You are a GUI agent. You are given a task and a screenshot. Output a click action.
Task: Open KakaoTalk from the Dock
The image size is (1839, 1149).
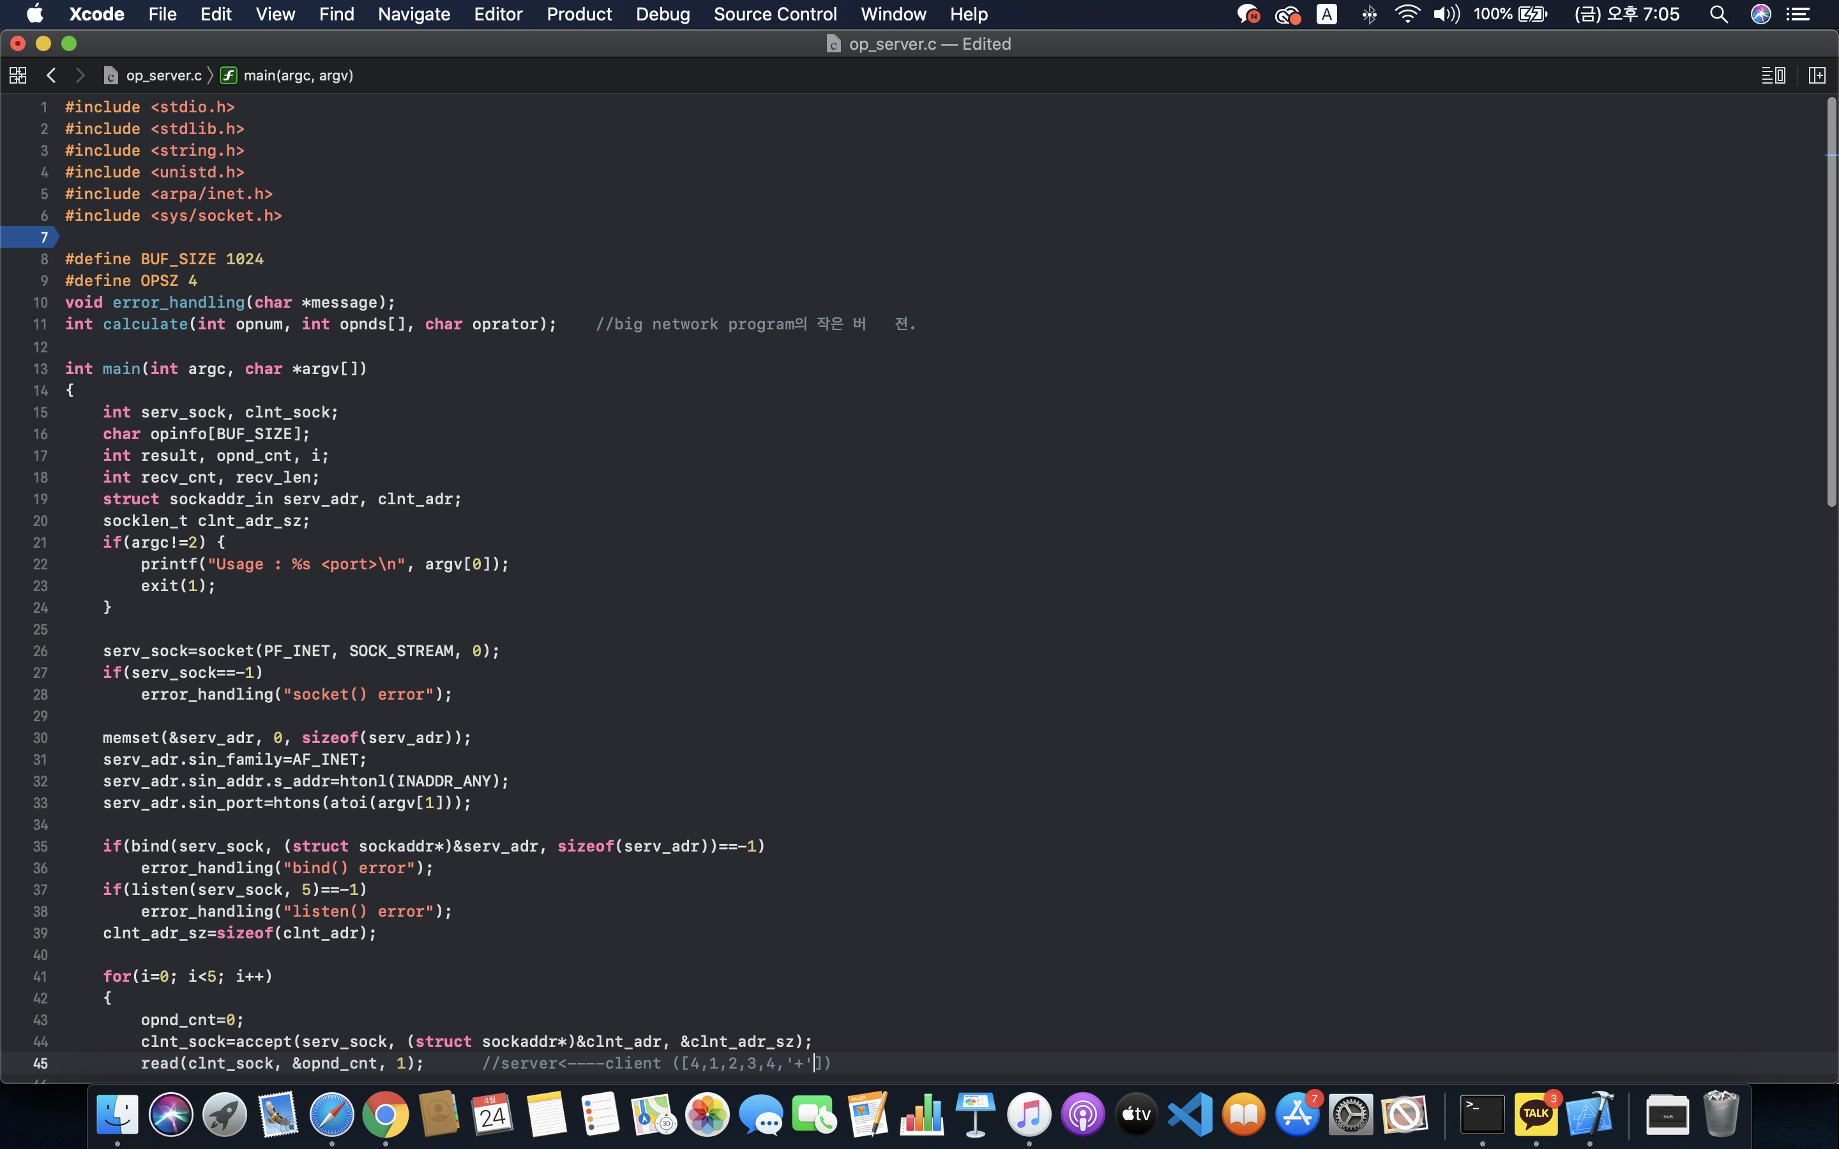[1535, 1114]
